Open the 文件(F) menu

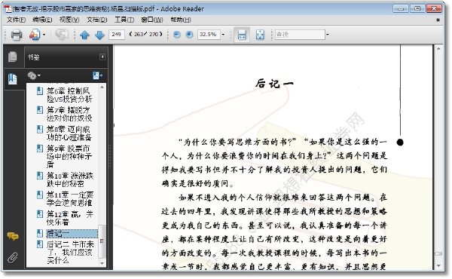click(16, 20)
